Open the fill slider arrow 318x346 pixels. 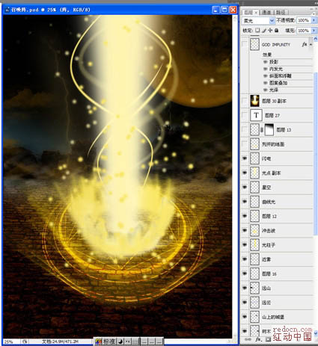[x=314, y=31]
